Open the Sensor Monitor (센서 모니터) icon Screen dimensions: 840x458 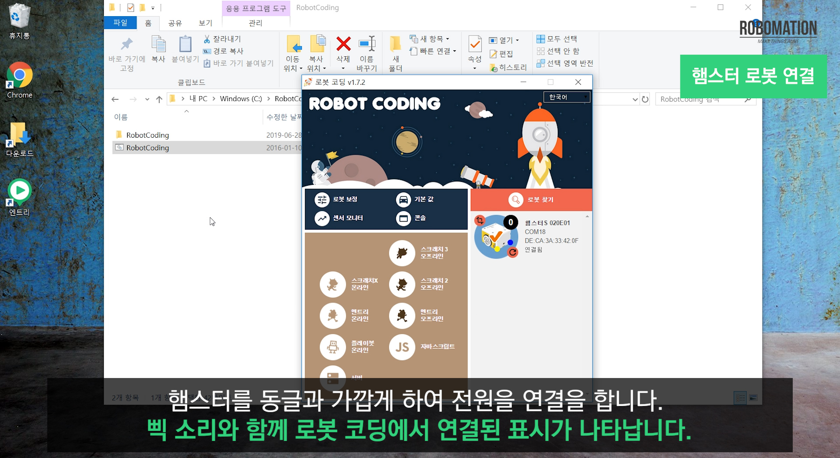322,218
